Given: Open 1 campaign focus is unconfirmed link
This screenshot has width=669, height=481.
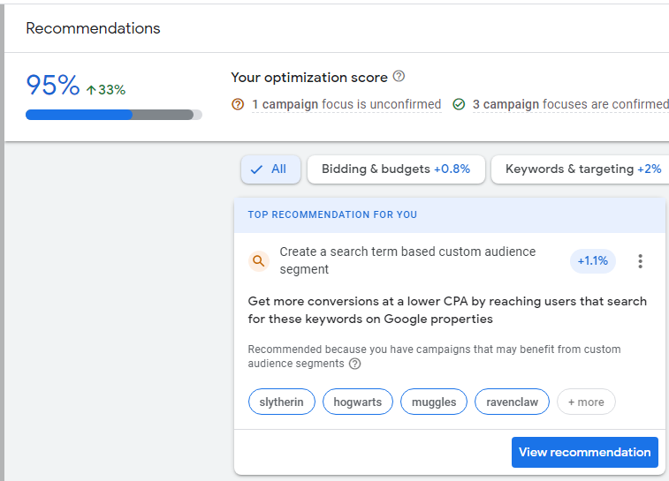Looking at the screenshot, I should click(x=346, y=104).
